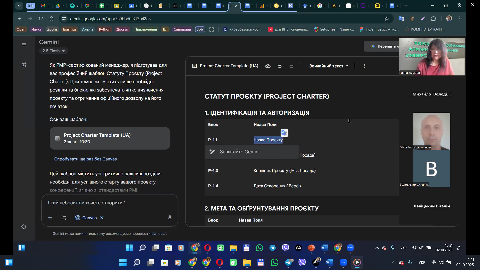Expand the 2.5 Flash model selector
This screenshot has width=480, height=270.
[x=53, y=51]
